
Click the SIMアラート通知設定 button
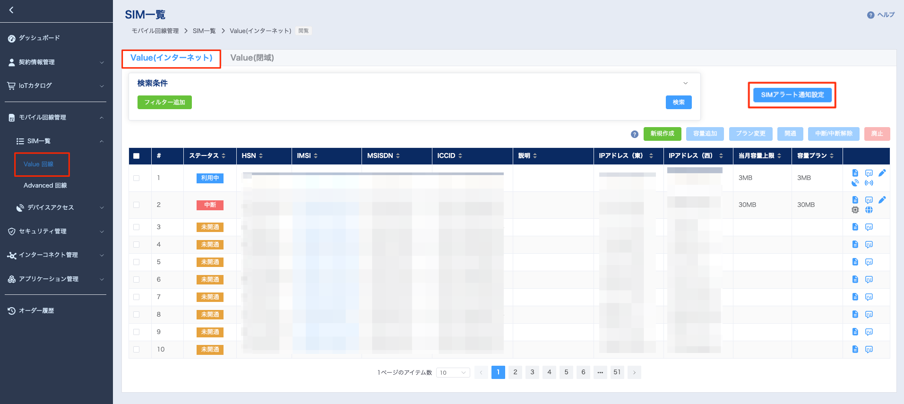point(792,95)
